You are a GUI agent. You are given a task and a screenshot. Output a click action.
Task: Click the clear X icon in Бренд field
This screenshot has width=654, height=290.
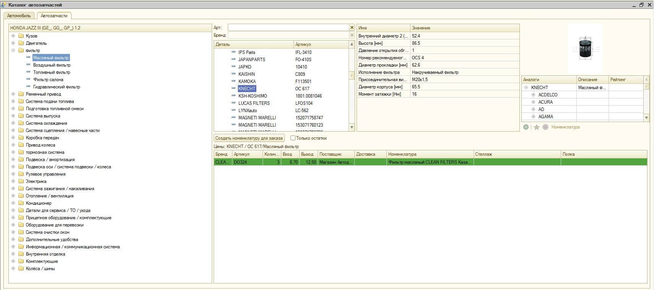[x=352, y=35]
